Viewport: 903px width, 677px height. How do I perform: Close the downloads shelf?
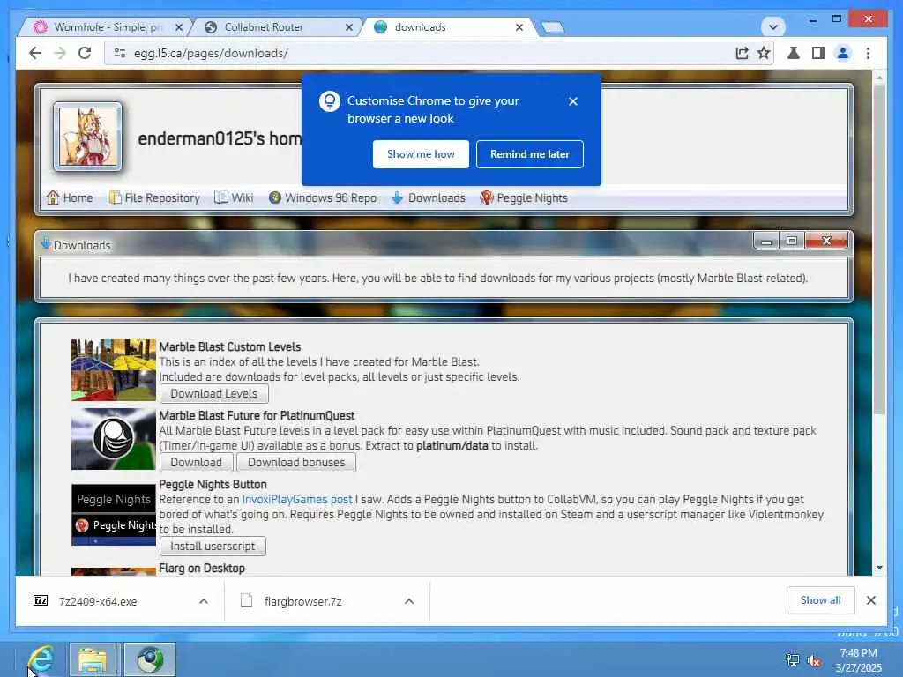pos(870,600)
